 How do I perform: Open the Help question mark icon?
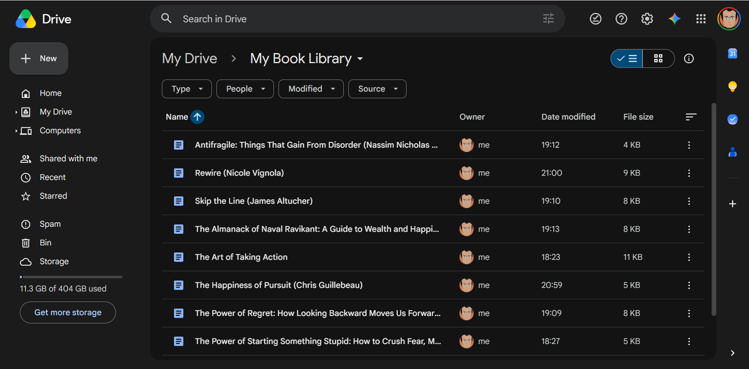[621, 19]
